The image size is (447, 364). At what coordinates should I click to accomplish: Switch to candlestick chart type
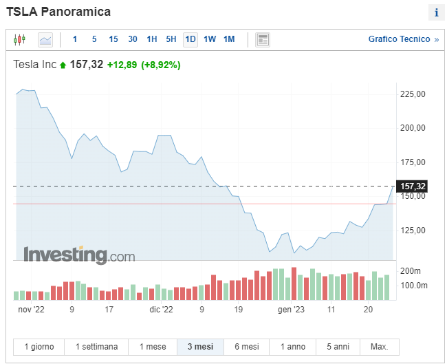tap(19, 39)
